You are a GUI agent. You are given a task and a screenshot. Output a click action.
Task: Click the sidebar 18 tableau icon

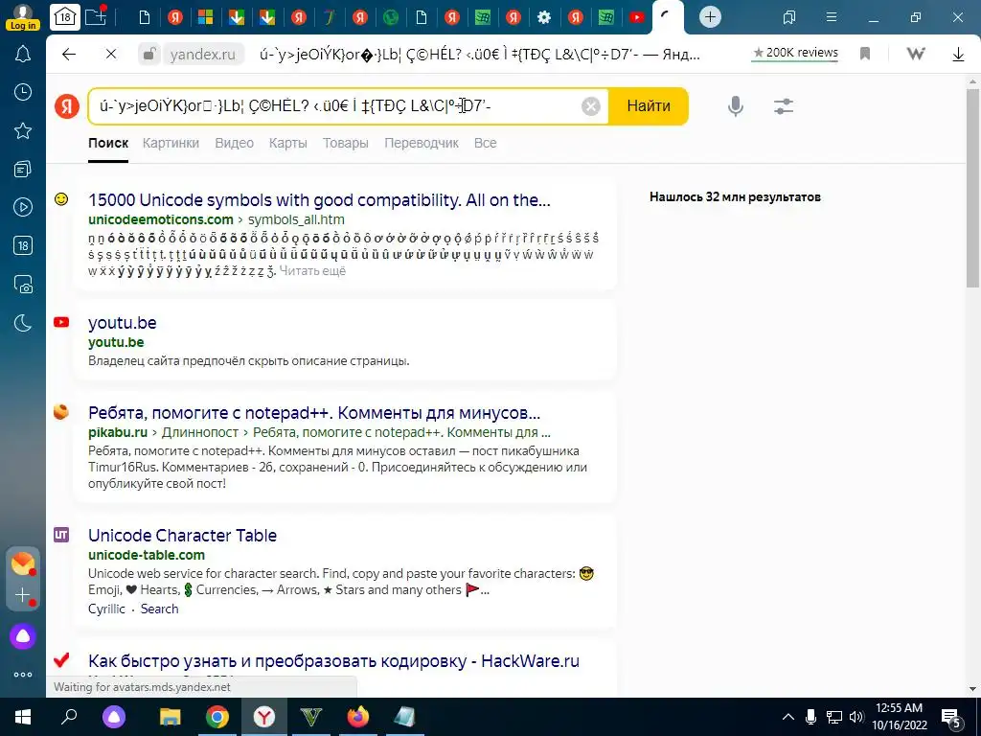pyautogui.click(x=23, y=246)
